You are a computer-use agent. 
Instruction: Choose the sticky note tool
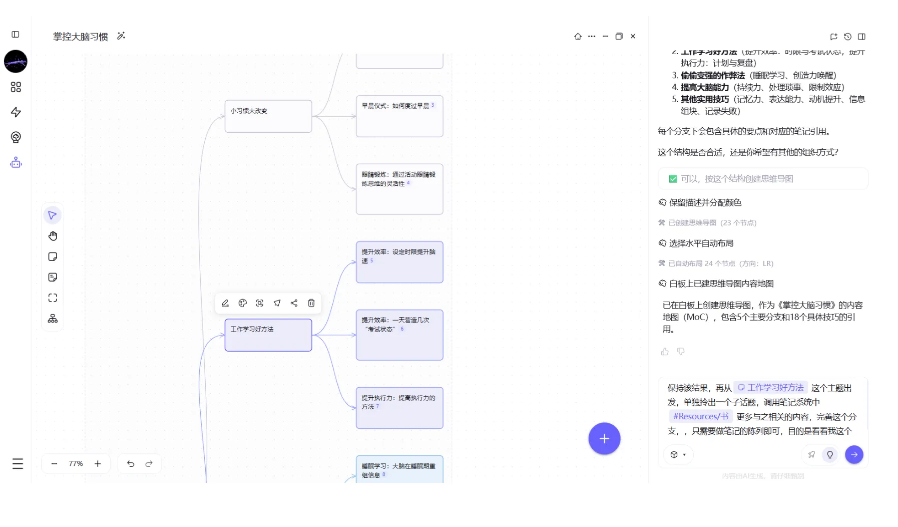[x=53, y=256]
